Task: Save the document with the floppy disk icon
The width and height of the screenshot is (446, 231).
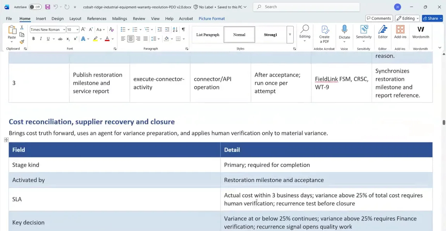Action: (48, 7)
